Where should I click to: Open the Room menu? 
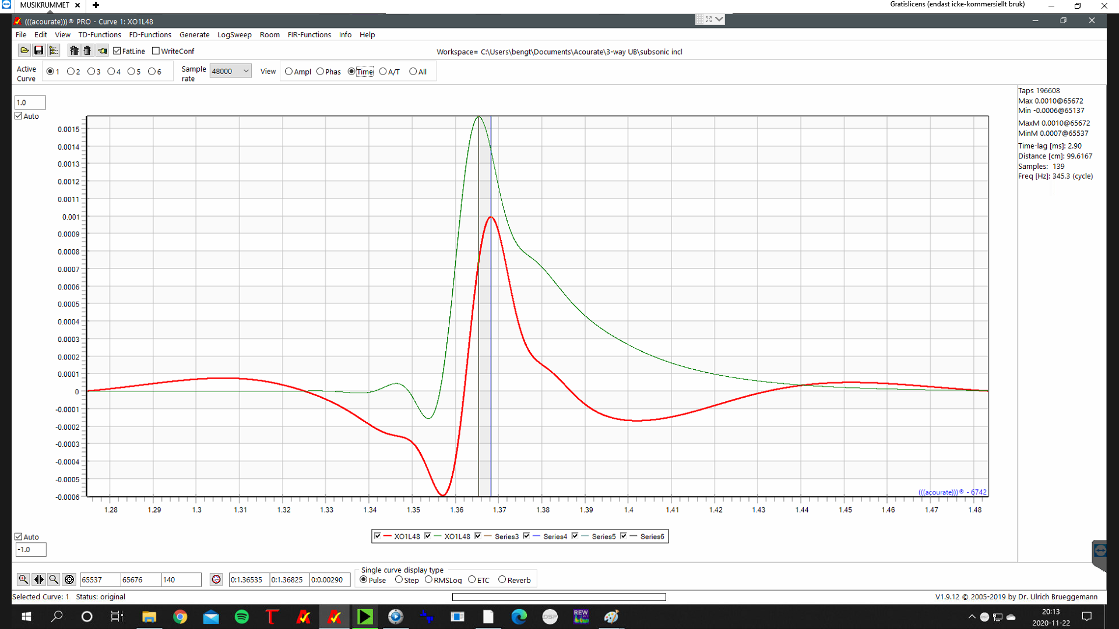(269, 35)
